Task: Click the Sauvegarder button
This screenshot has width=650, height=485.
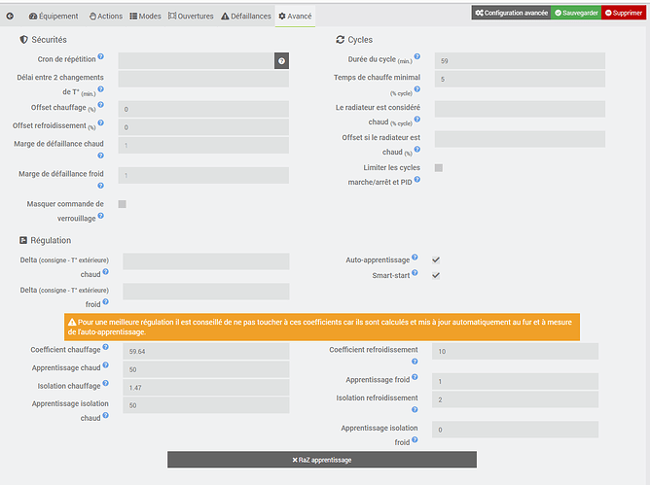Action: [x=577, y=13]
